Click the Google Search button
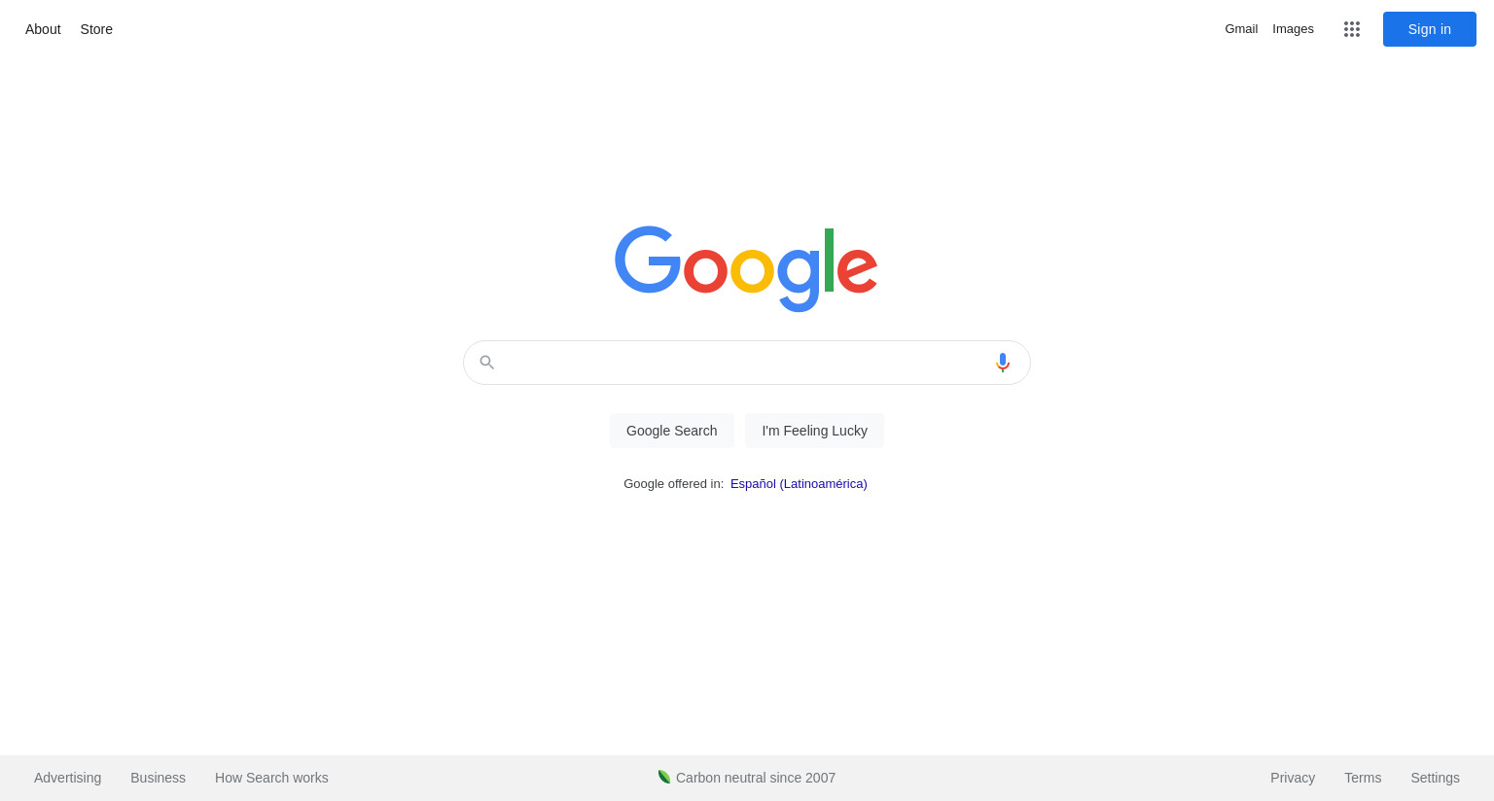 click(672, 431)
